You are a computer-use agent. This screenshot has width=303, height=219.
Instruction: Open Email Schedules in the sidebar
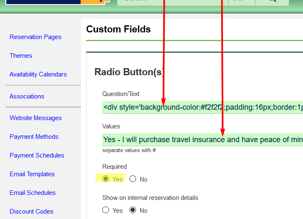[x=33, y=193]
